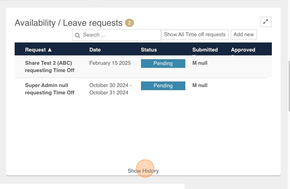Click the search magnifier icon
290x189 pixels.
(77, 35)
